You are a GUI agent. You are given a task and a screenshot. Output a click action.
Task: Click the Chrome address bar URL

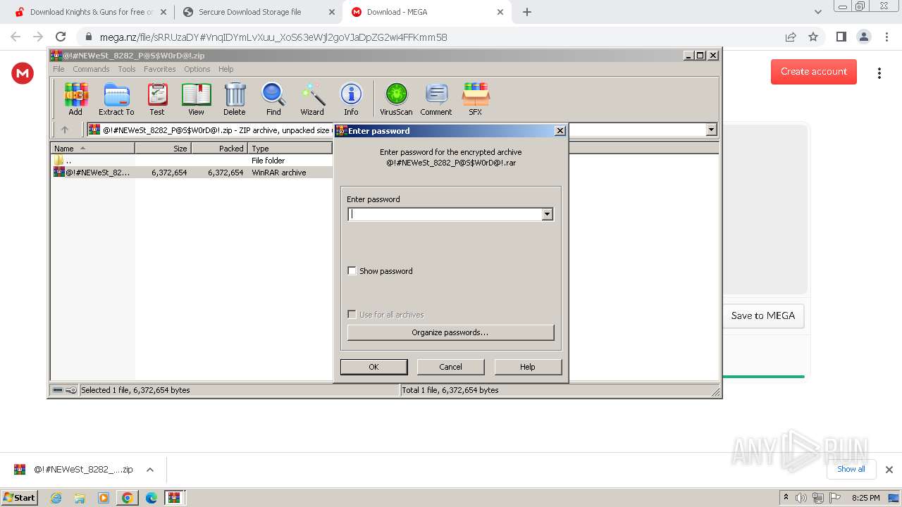click(x=273, y=37)
